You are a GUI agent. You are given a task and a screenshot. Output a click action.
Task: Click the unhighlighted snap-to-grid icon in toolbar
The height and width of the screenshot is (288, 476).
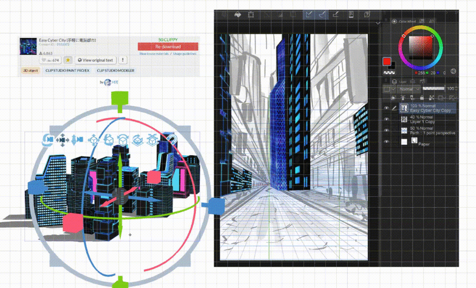click(336, 14)
